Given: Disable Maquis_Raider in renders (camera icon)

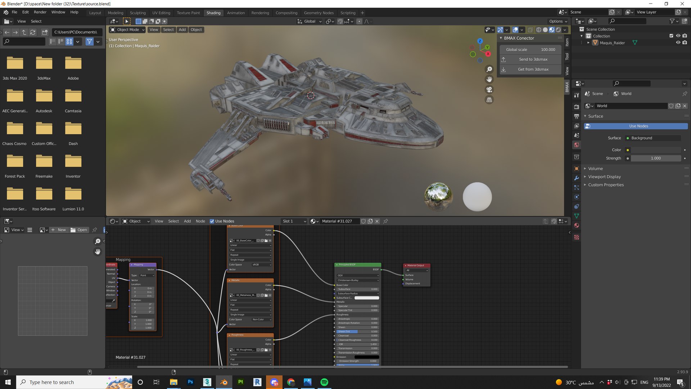Looking at the screenshot, I should coord(685,43).
